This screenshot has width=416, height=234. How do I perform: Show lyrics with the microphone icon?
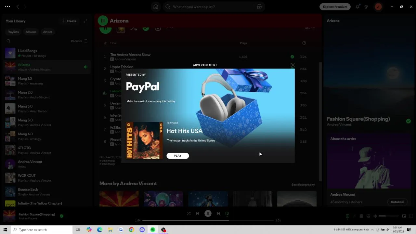point(355,216)
